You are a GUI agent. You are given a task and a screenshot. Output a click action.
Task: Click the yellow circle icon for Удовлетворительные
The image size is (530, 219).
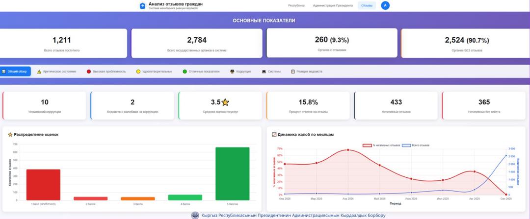(x=138, y=72)
